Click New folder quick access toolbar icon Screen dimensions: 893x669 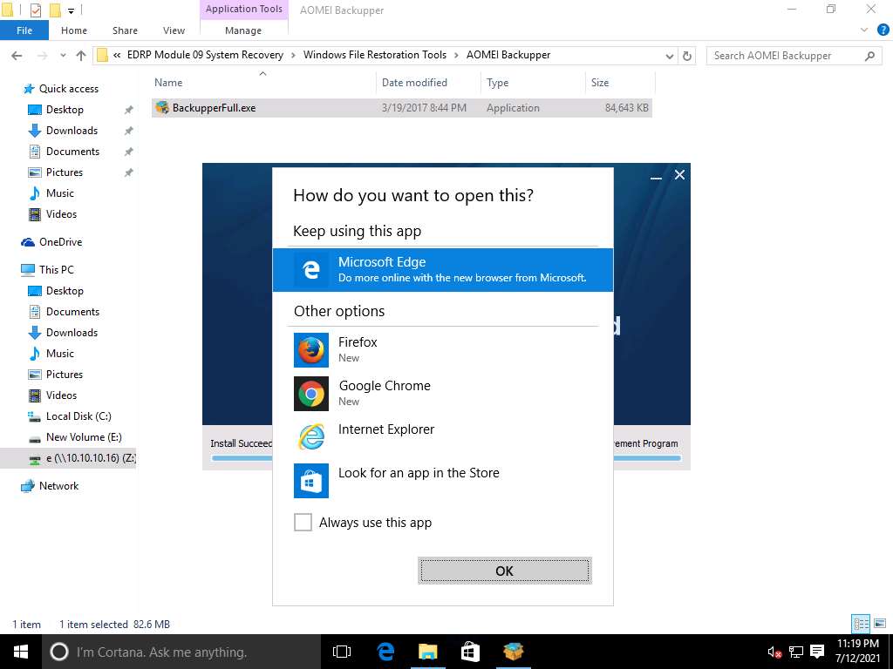click(55, 10)
